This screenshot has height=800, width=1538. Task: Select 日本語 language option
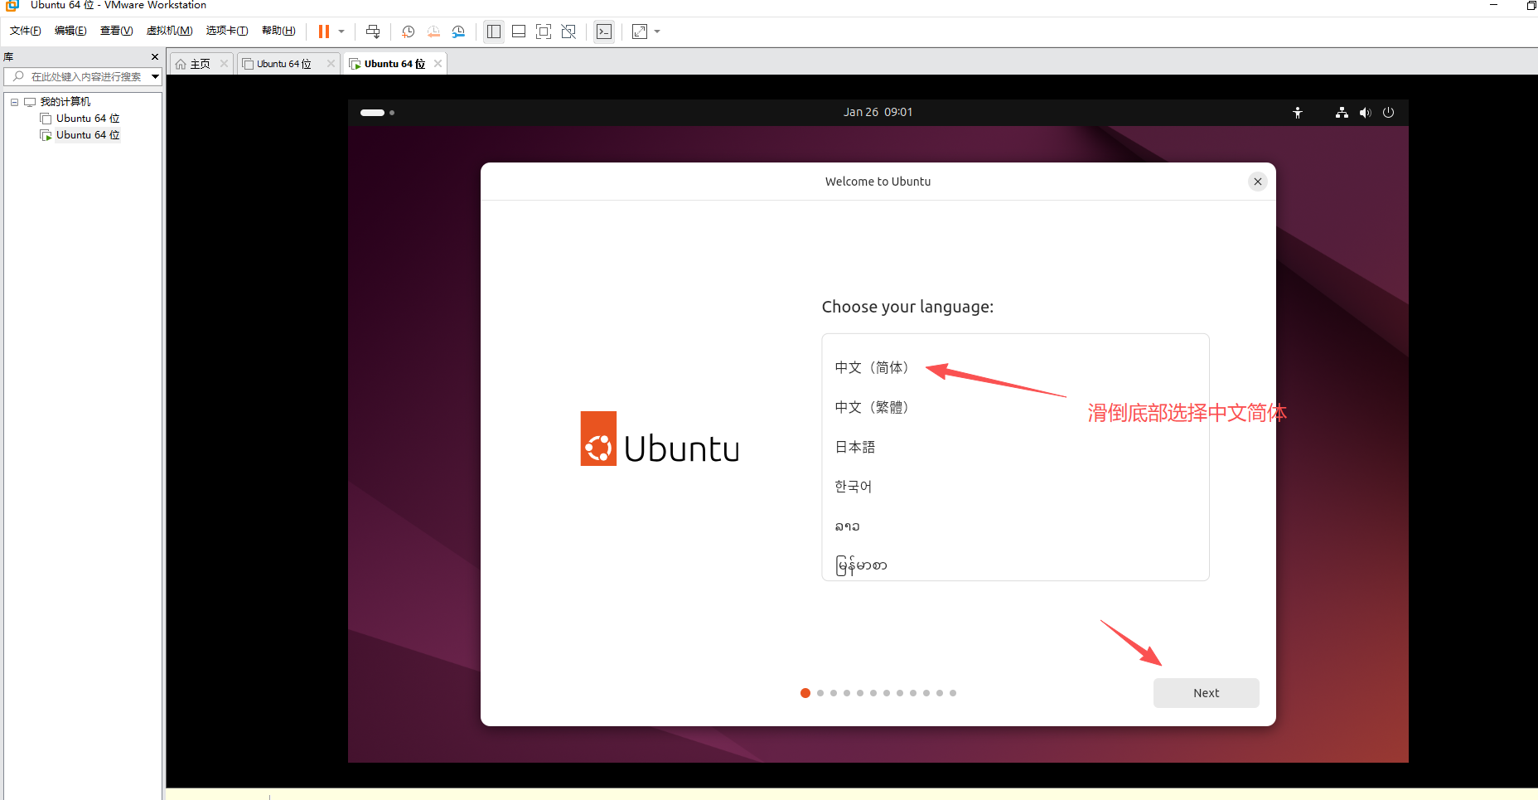pyautogui.click(x=1015, y=447)
